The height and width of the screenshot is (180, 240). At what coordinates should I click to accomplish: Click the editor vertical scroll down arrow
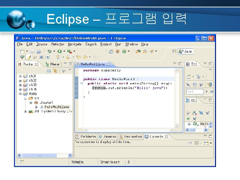(x=176, y=126)
